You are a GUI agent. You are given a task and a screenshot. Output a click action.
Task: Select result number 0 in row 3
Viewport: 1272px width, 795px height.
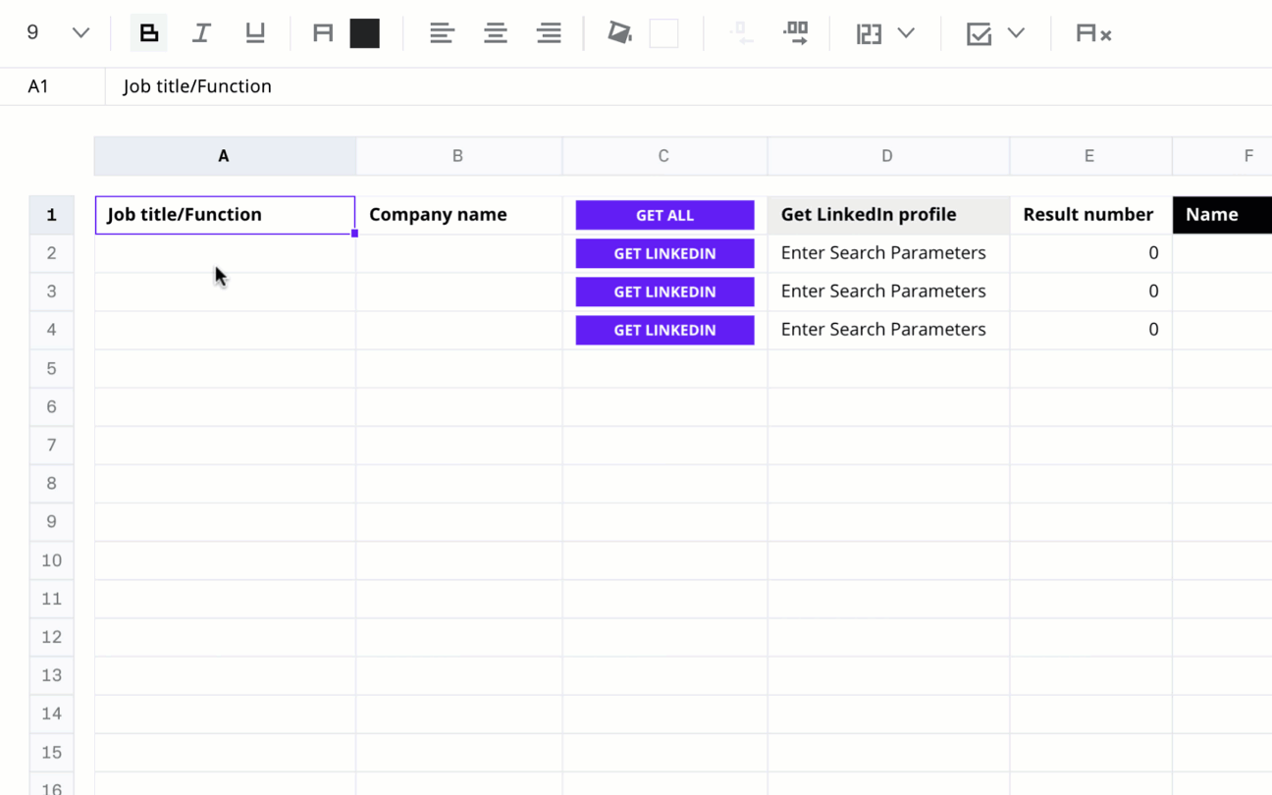tap(1089, 291)
